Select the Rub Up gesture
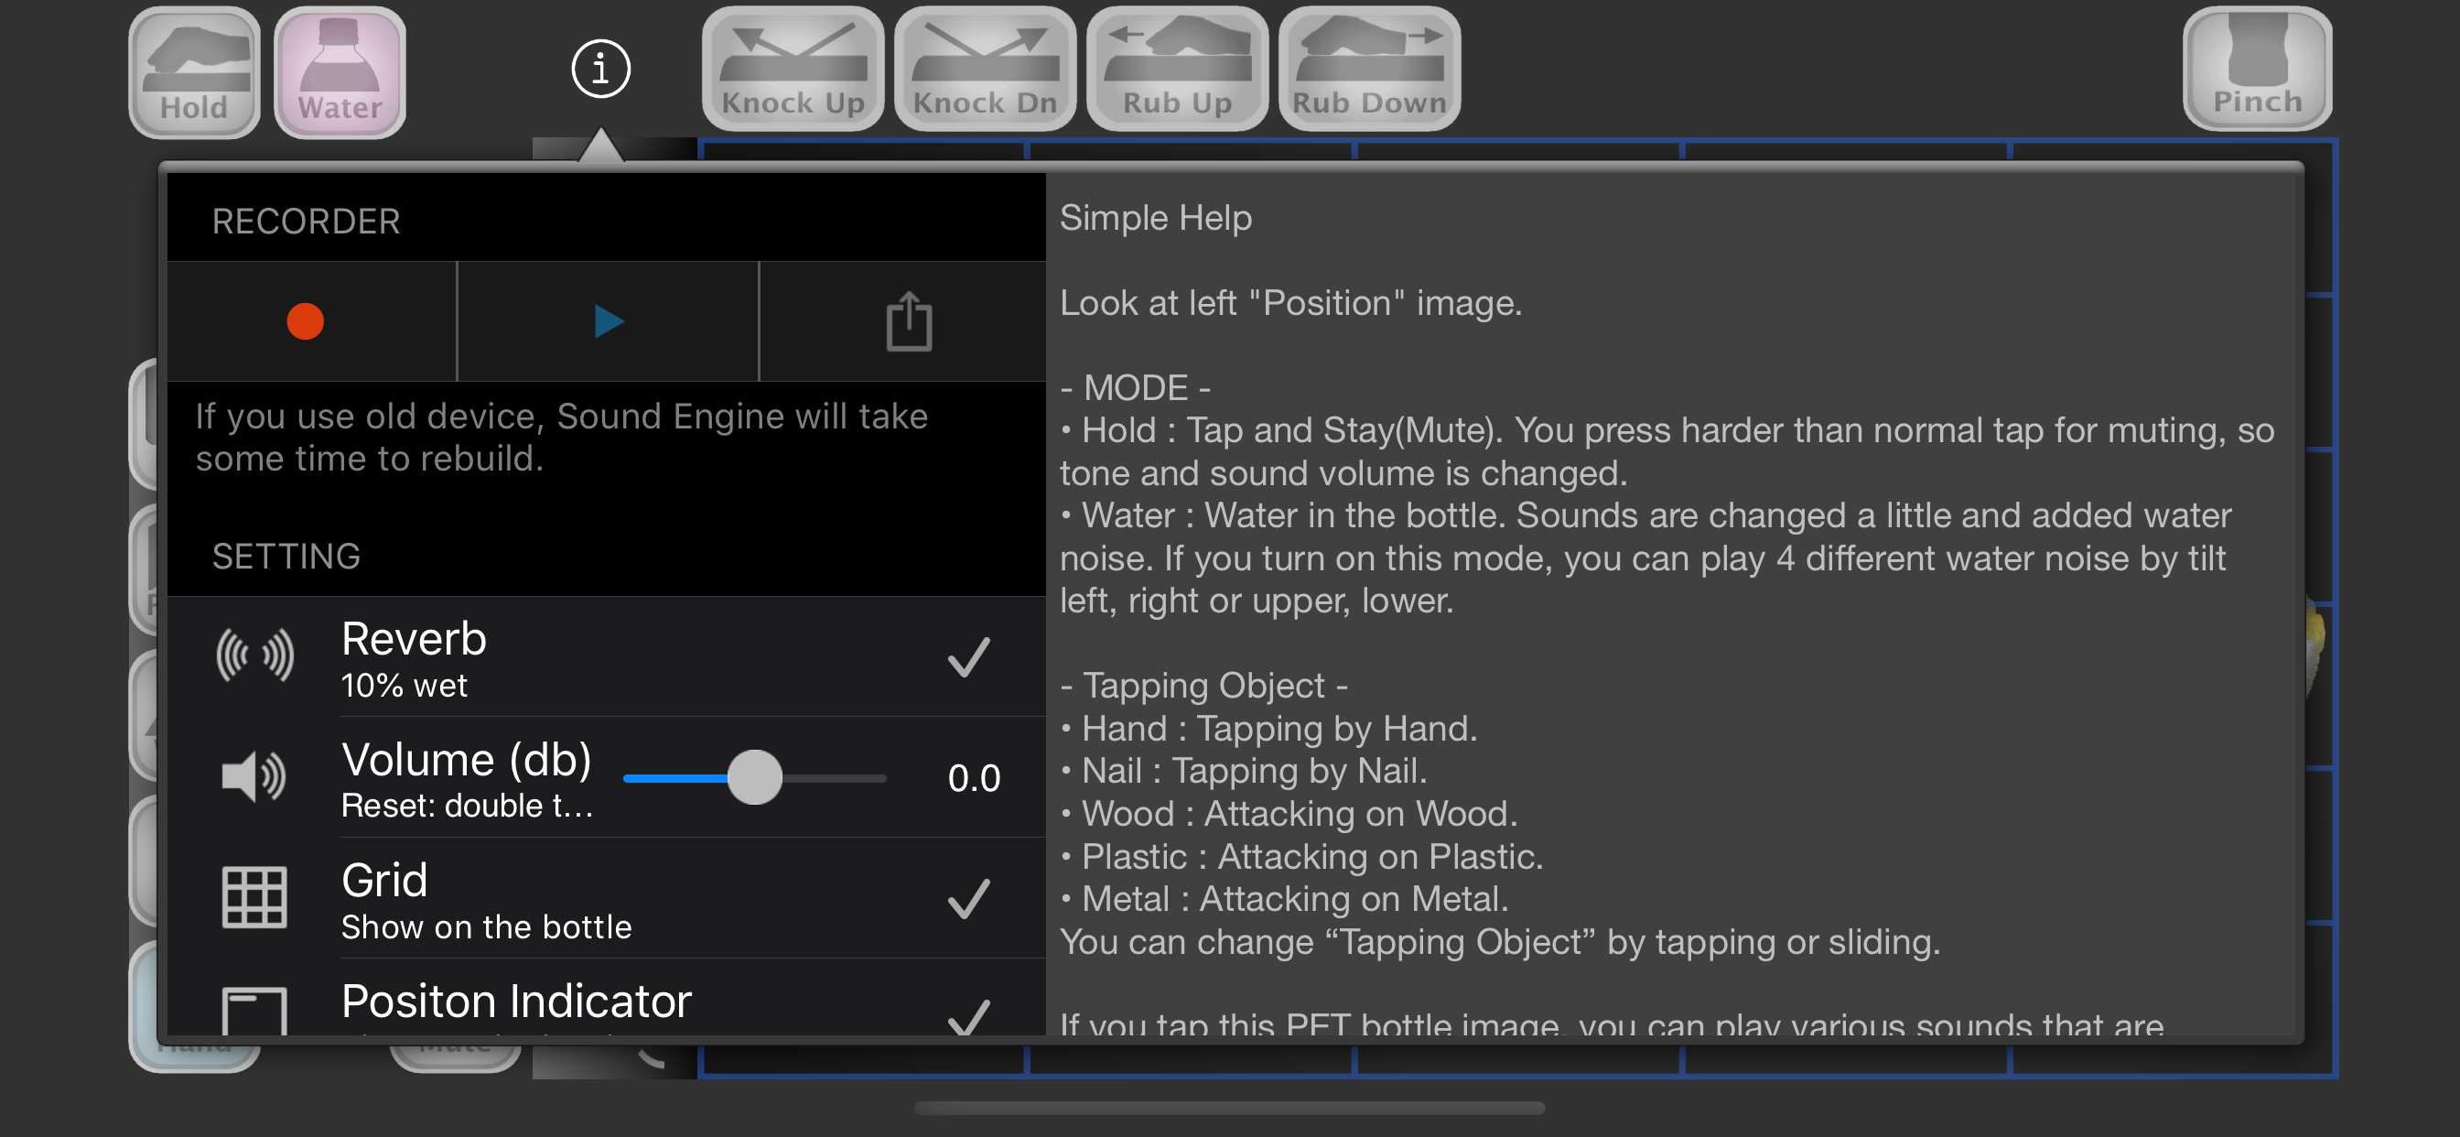 (x=1177, y=69)
